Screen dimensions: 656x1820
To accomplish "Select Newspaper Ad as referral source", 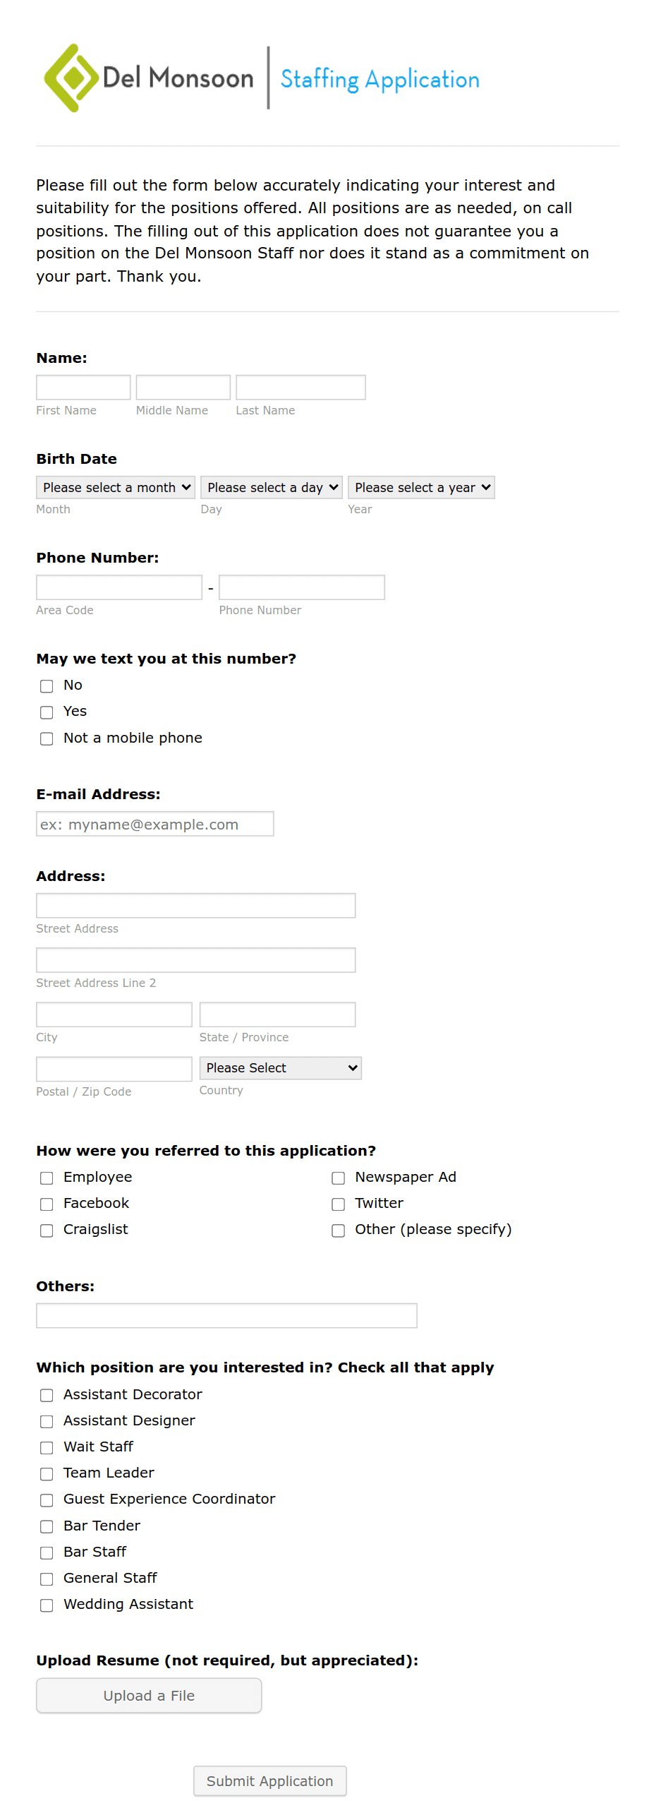I will pyautogui.click(x=339, y=1178).
